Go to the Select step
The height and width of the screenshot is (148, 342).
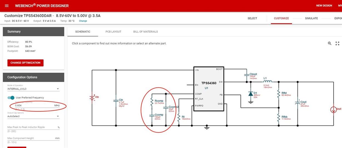(252, 18)
